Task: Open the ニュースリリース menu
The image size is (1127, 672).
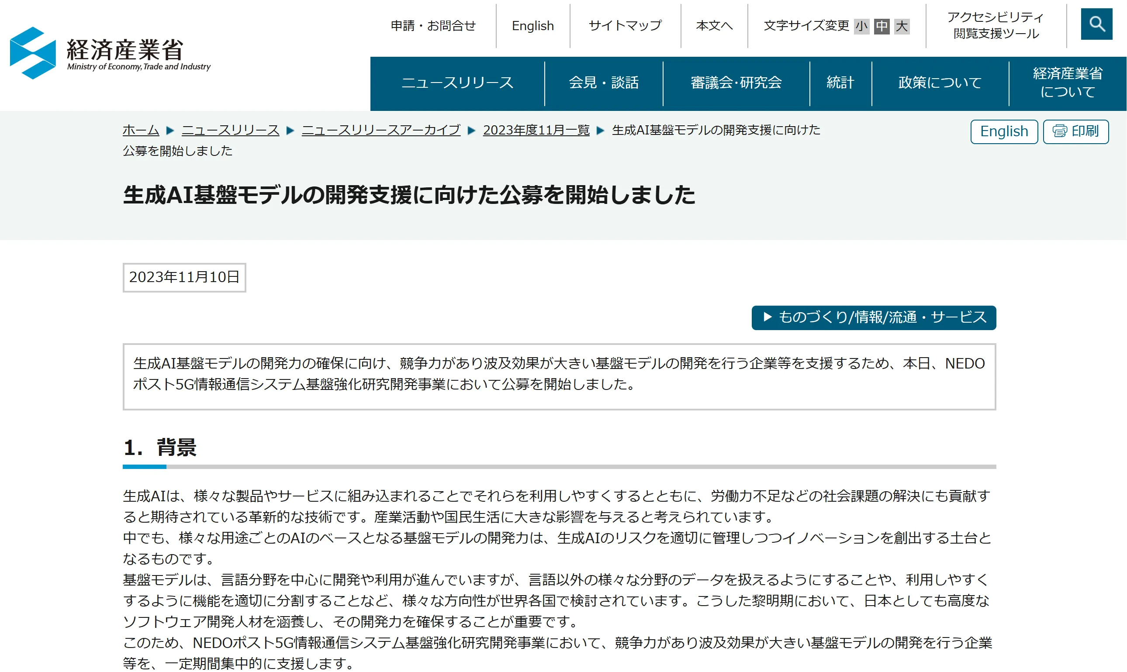Action: coord(457,83)
